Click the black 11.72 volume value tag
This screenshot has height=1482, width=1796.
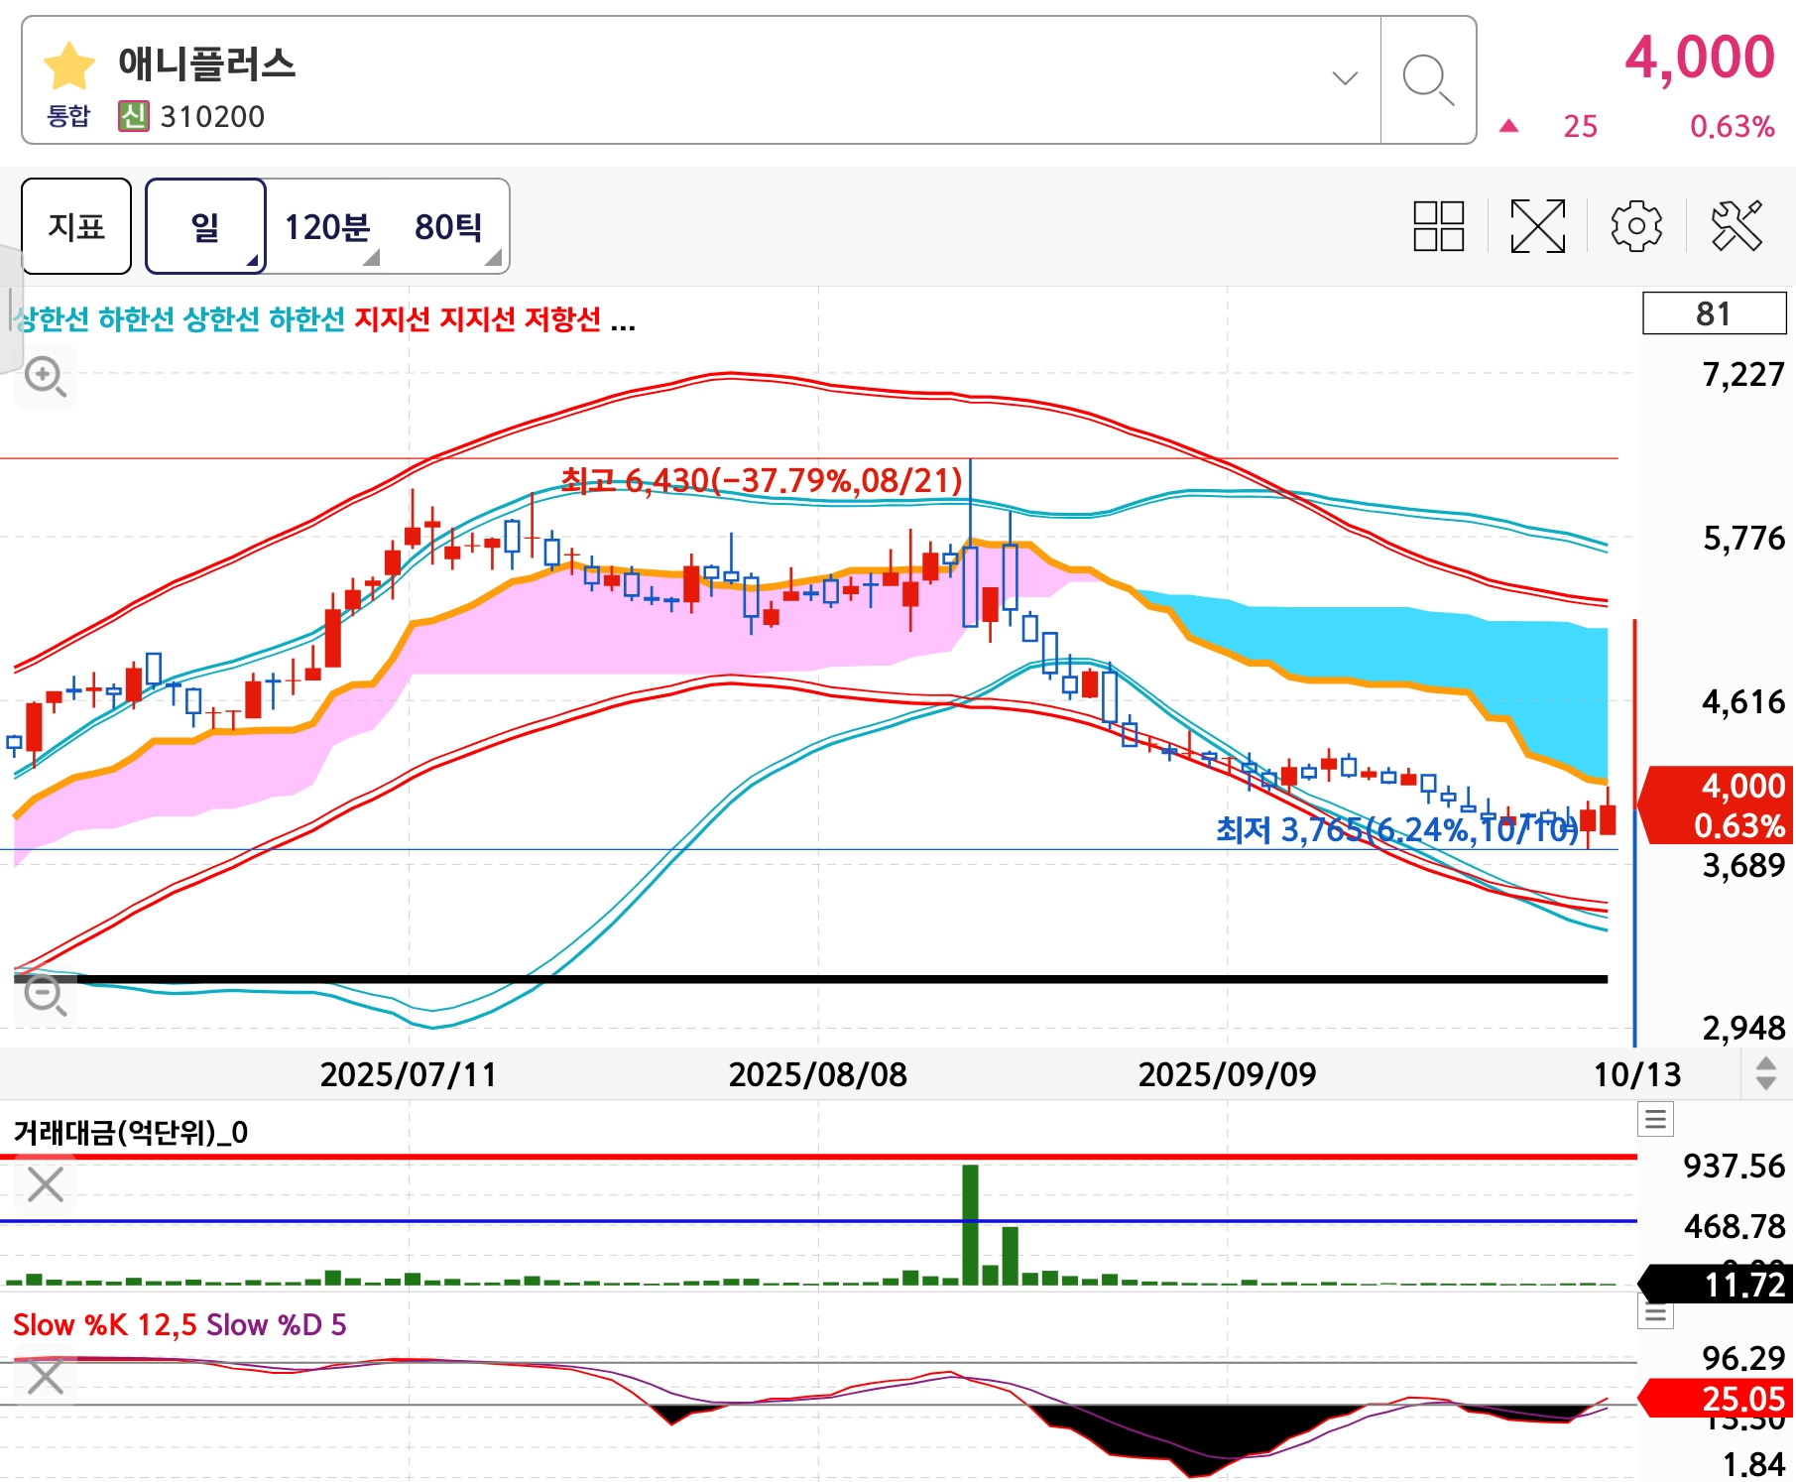pos(1716,1285)
